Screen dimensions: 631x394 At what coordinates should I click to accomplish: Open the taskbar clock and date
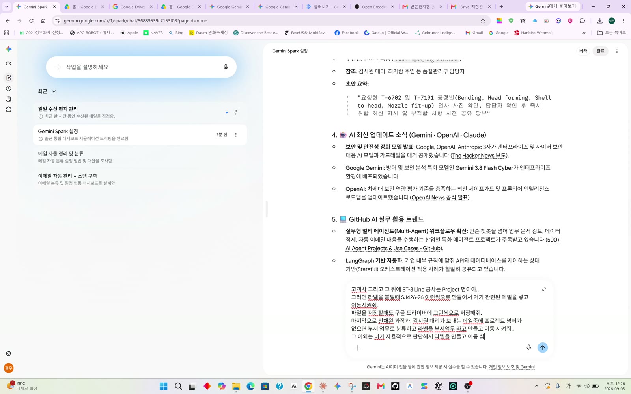[615, 386]
